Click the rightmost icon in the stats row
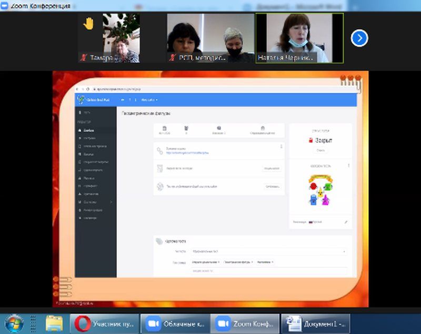The width and height of the screenshot is (421, 334). click(263, 128)
